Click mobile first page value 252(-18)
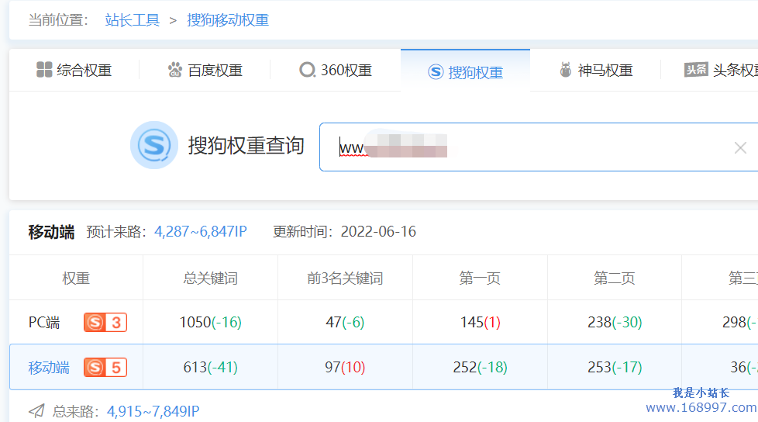 480,368
